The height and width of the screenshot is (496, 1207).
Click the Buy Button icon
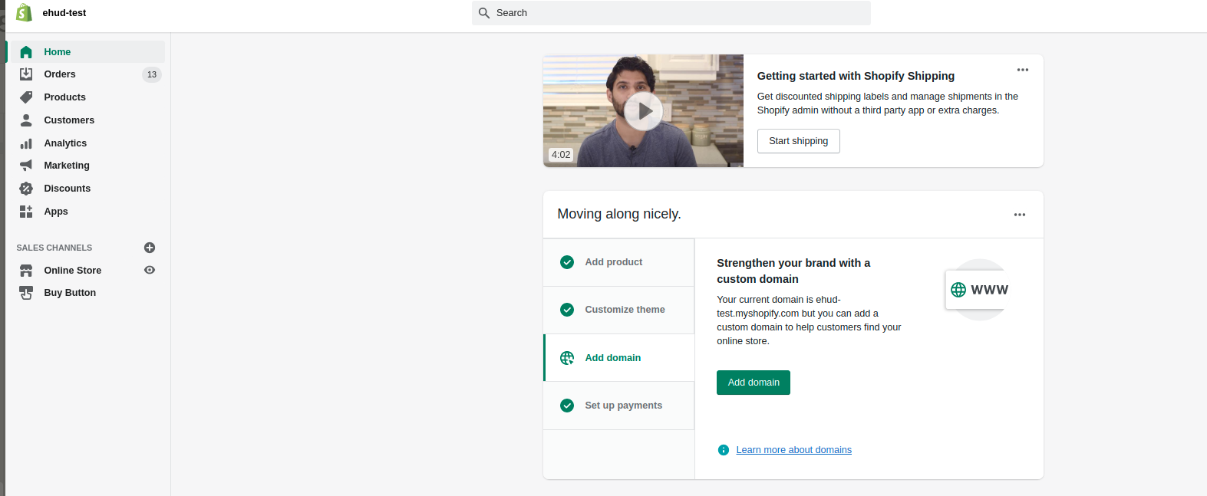[26, 293]
